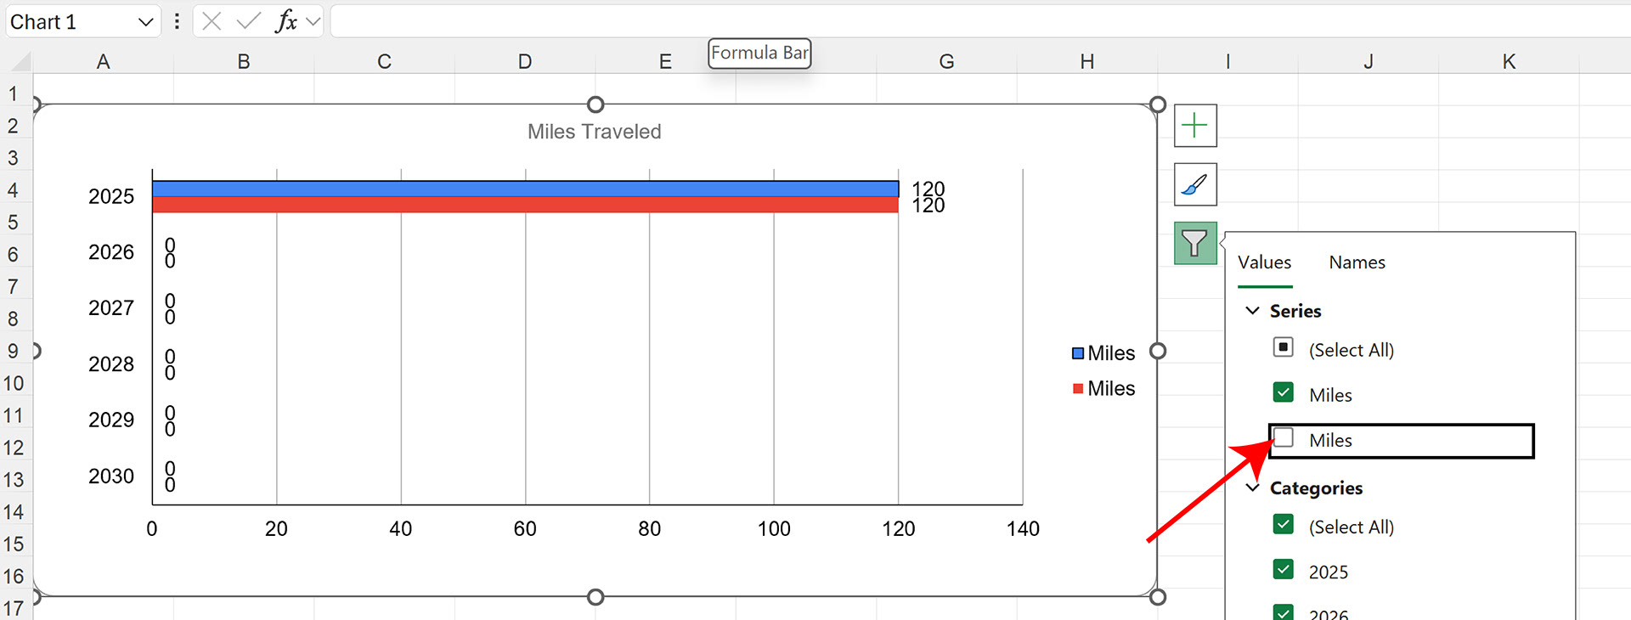Check the unchecked second Miles series

pyautogui.click(x=1284, y=438)
